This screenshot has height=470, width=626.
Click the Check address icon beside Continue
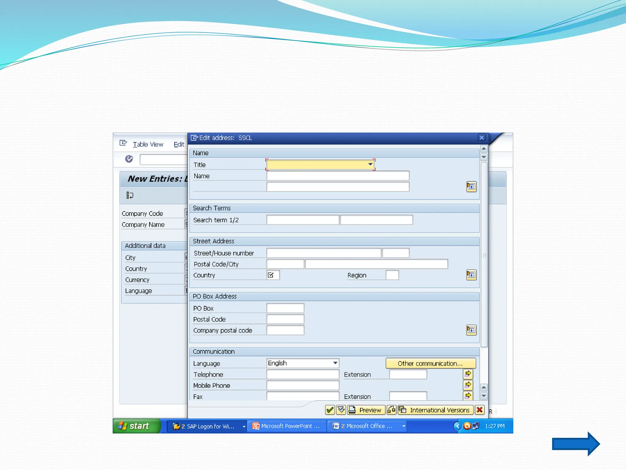coord(341,410)
